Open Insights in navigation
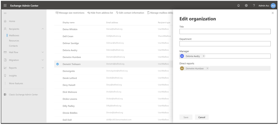The image size is (279, 125). tap(13, 76)
